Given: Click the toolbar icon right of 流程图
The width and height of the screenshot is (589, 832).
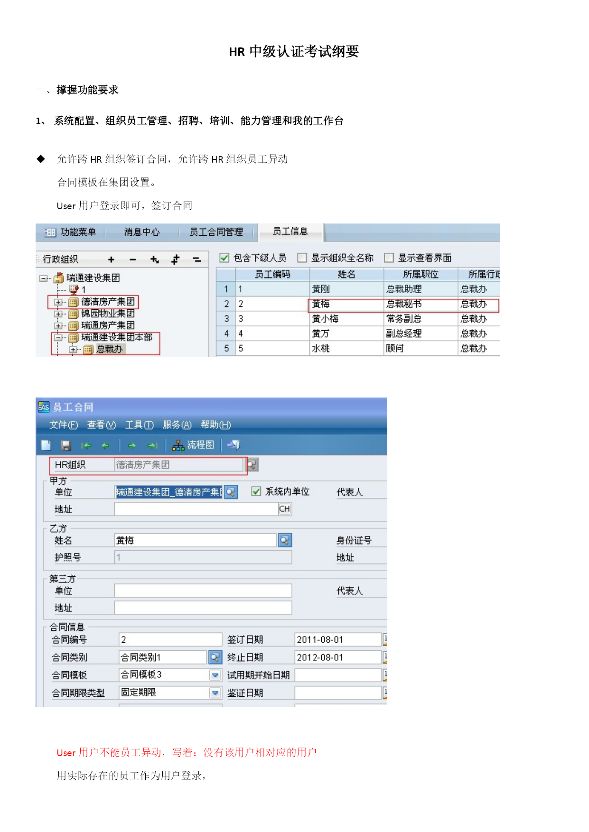Looking at the screenshot, I should 233,445.
